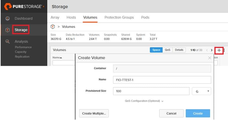Open the Dashboard gauge icon
The width and height of the screenshot is (228, 120).
(8, 19)
